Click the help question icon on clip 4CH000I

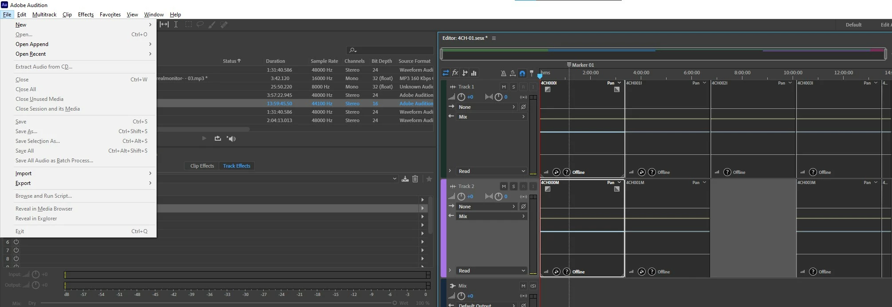[567, 172]
